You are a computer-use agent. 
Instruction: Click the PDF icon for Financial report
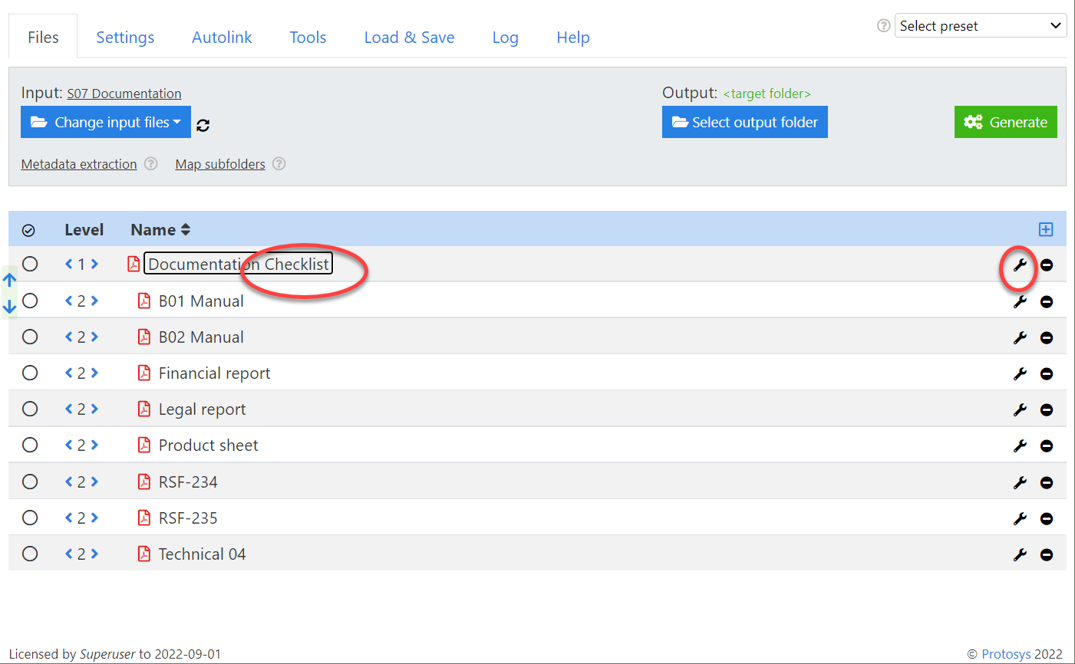[144, 373]
